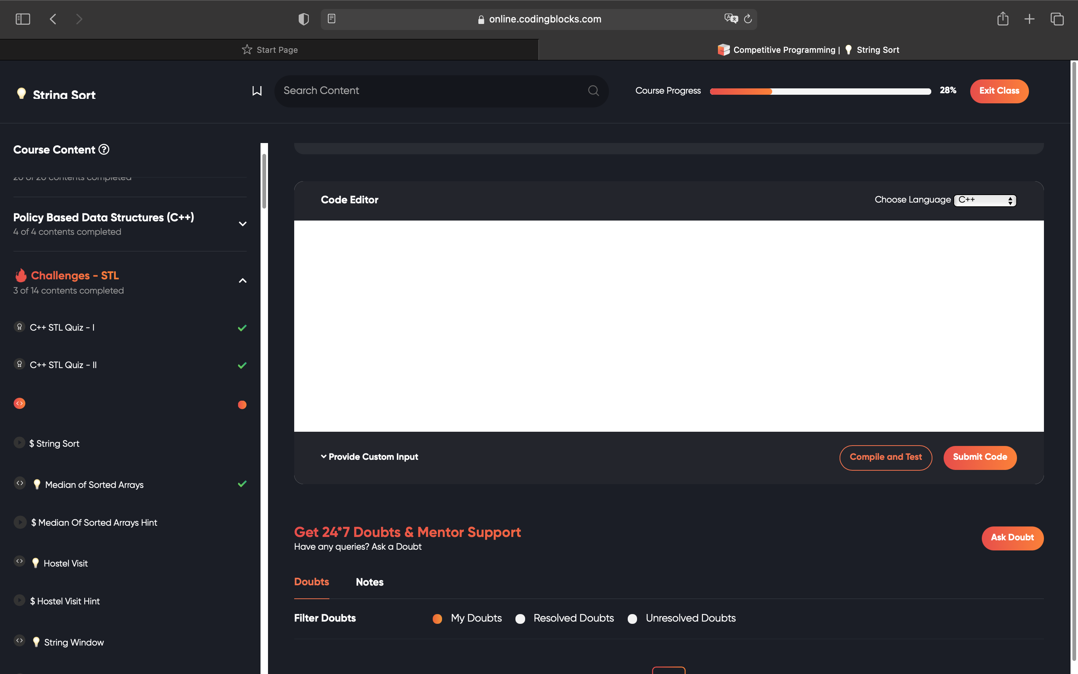Click the bookmark icon beside the search bar
The width and height of the screenshot is (1078, 674).
257,91
